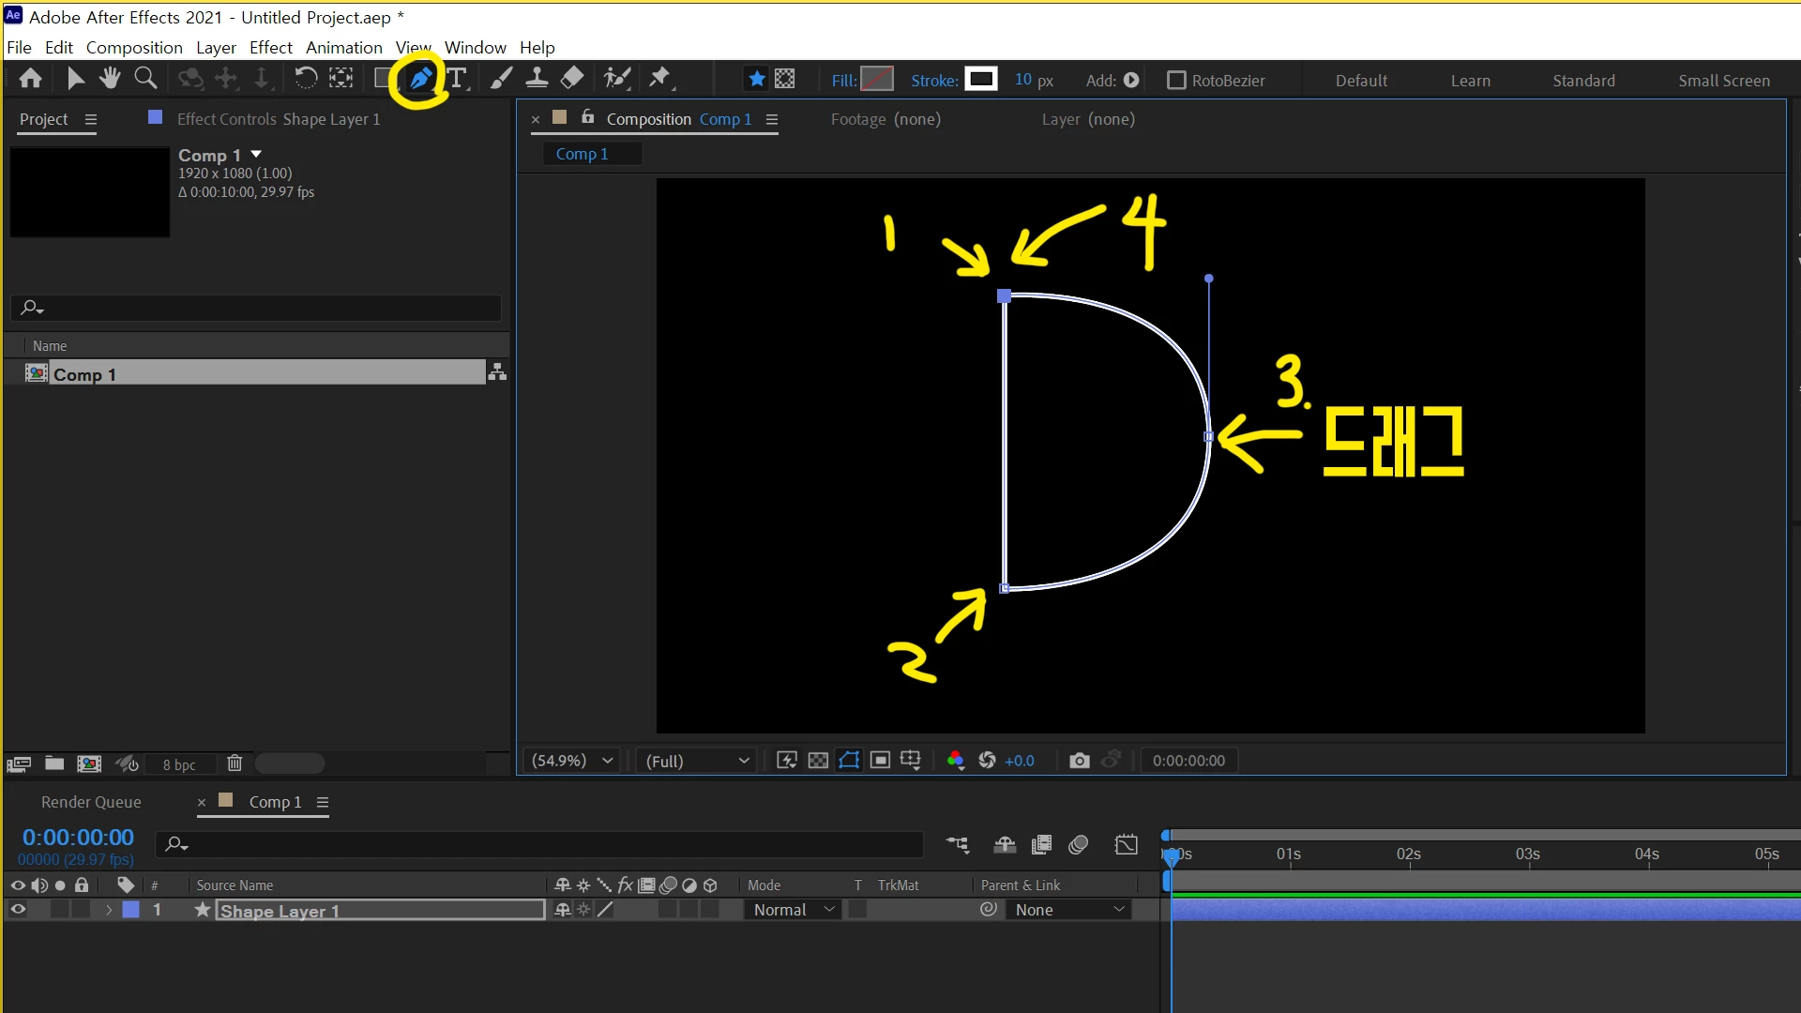Open the magnification ratio dropdown (54.9%)
Viewport: 1801px width, 1013px height.
coord(572,761)
